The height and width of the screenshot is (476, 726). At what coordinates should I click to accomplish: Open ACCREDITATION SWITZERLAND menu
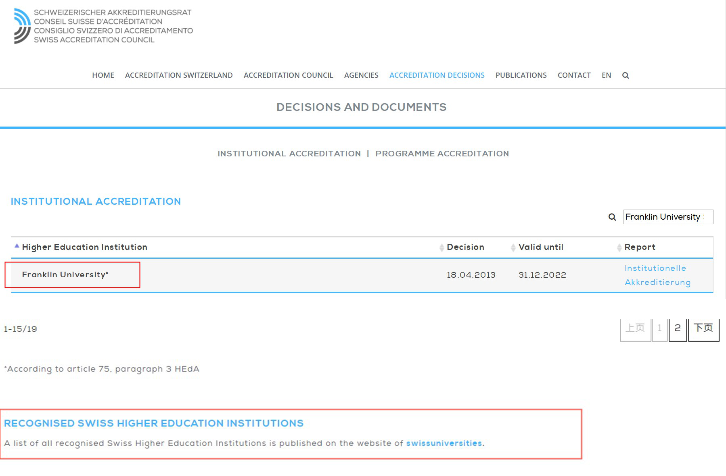tap(179, 75)
